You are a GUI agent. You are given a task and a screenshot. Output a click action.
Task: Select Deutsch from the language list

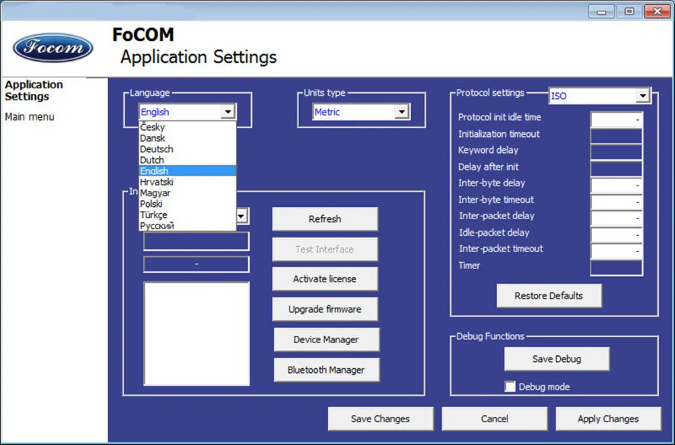coord(157,149)
